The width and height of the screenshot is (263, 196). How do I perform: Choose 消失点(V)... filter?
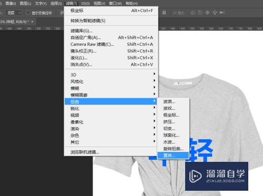(112, 65)
